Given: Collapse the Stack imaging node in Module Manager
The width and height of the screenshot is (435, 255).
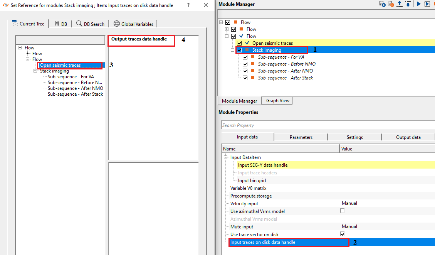Looking at the screenshot, I should [x=233, y=50].
